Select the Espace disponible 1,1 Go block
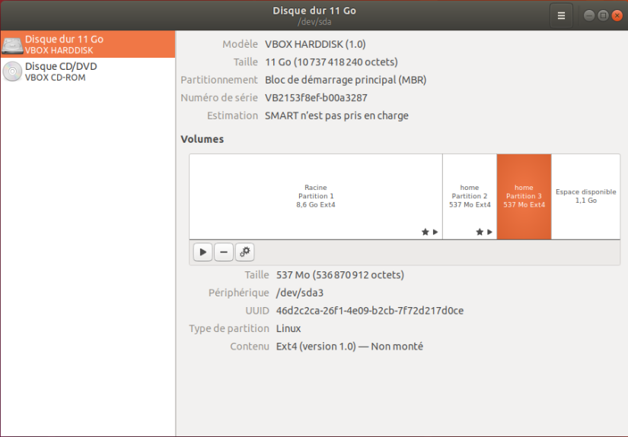The image size is (628, 437). point(585,196)
